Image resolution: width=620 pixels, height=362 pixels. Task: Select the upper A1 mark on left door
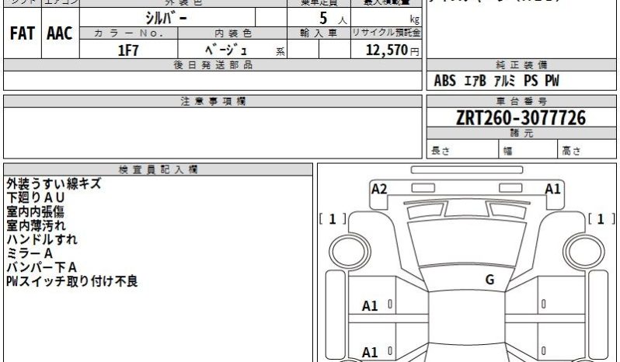[371, 306]
